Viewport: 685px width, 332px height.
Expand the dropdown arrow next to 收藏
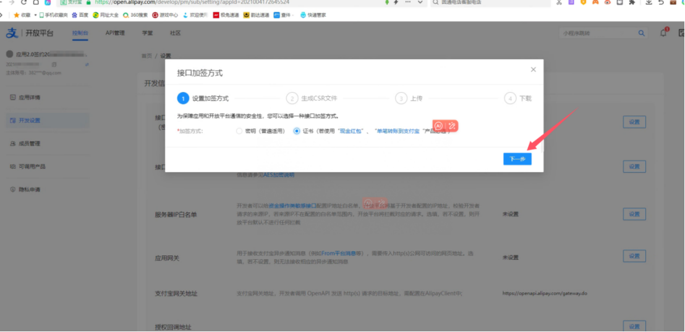pos(35,15)
